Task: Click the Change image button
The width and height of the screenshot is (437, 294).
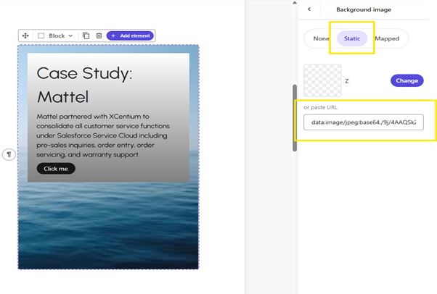Action: (407, 80)
